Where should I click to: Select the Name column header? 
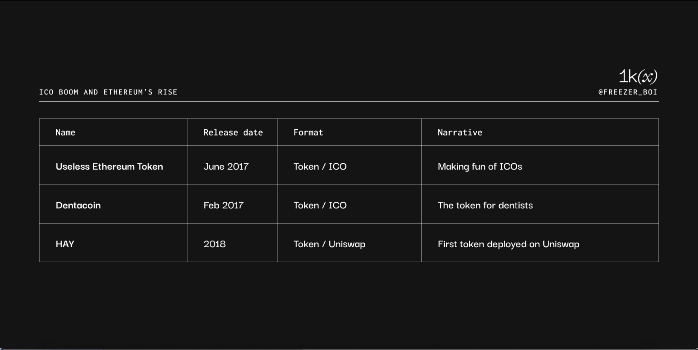click(65, 133)
